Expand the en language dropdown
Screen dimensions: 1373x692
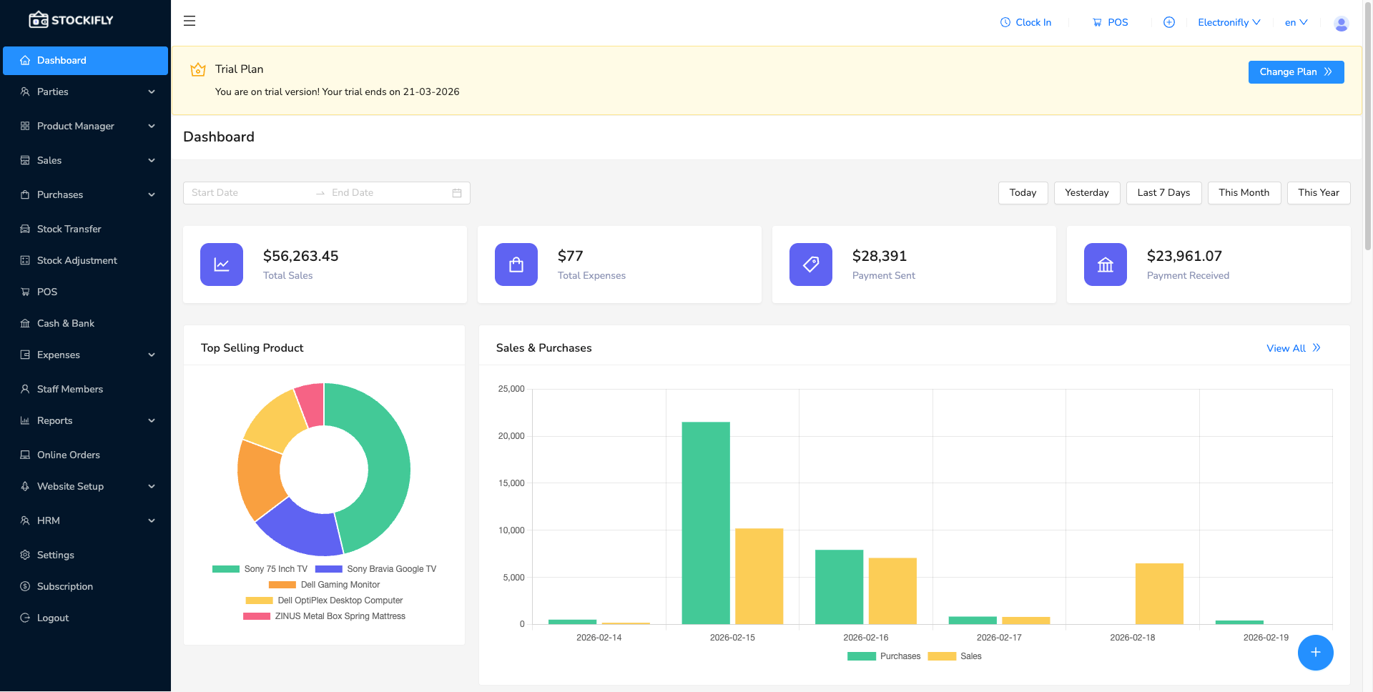(x=1296, y=22)
